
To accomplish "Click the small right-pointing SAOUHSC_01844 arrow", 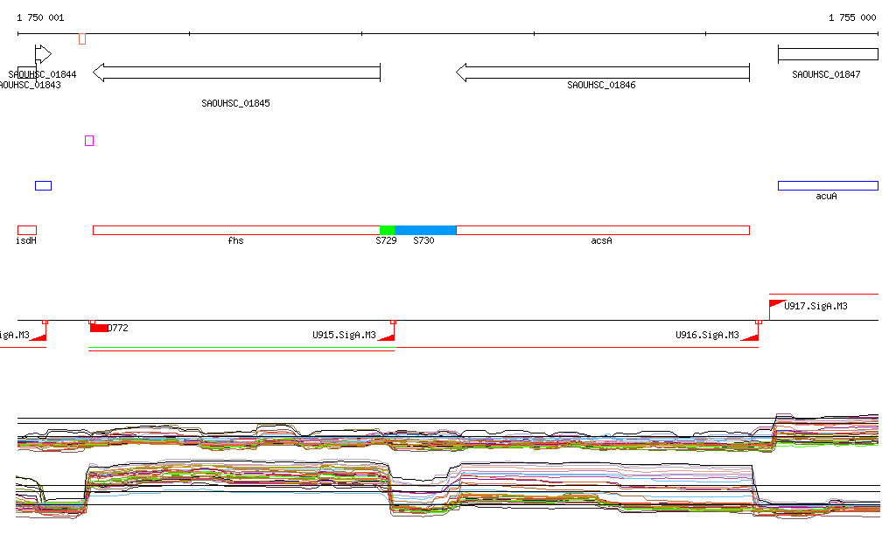I will click(43, 54).
